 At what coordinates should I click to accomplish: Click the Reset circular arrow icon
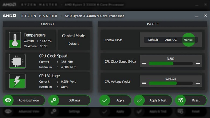tap(181, 100)
